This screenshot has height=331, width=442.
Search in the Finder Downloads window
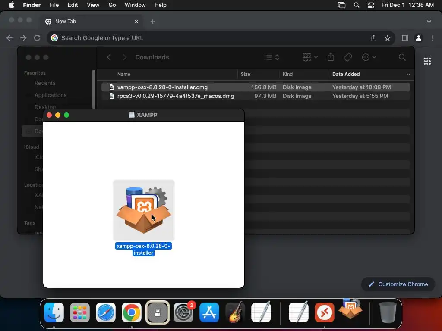402,57
